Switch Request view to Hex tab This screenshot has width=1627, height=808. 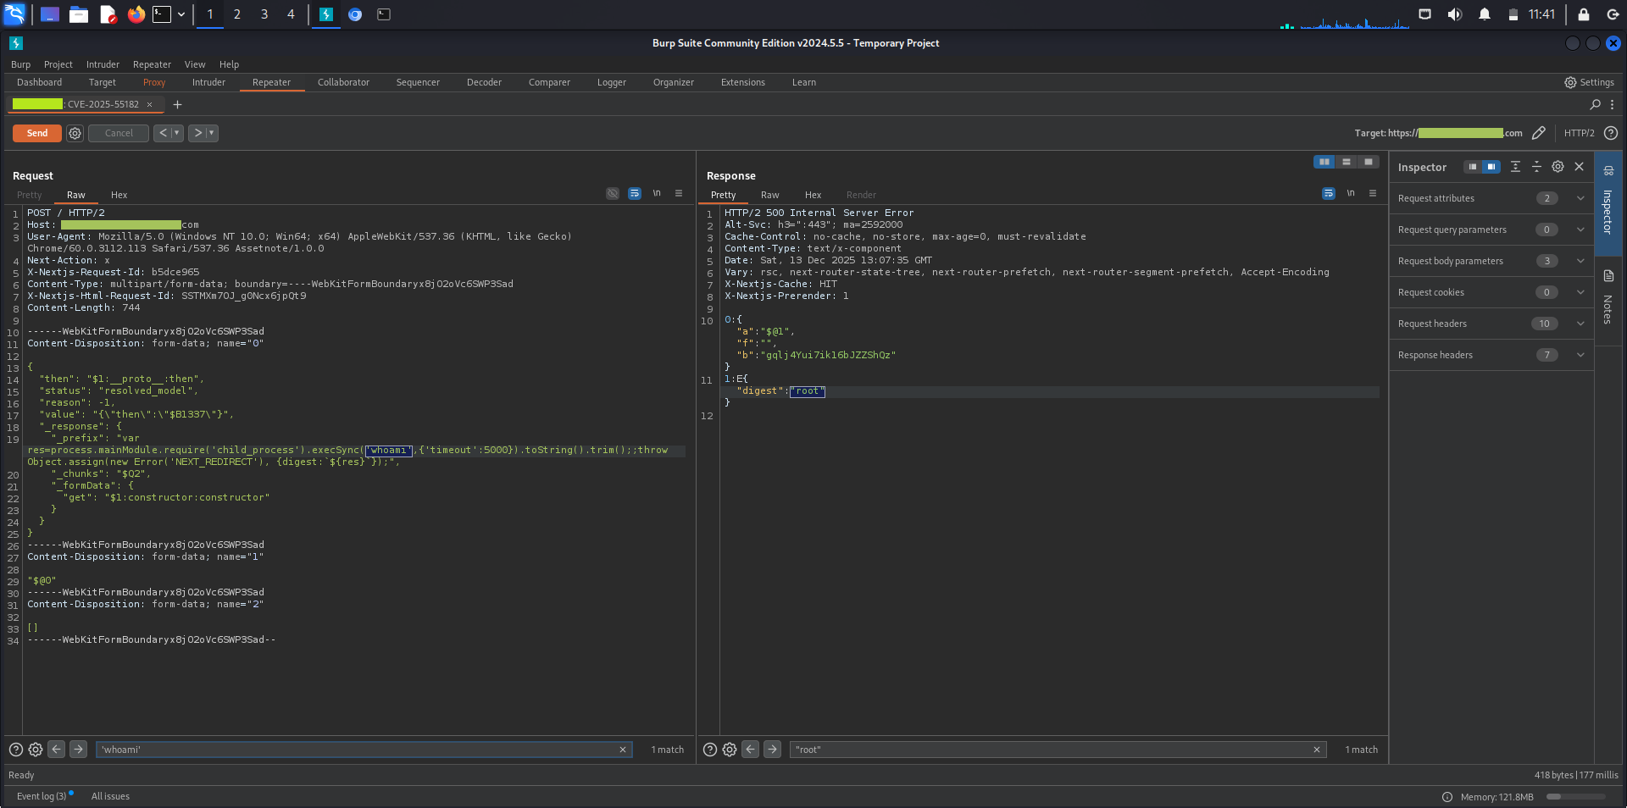coord(119,195)
